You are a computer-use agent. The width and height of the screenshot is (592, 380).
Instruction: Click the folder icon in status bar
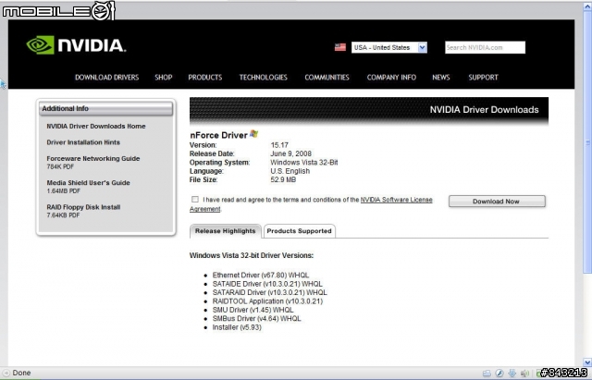click(487, 374)
